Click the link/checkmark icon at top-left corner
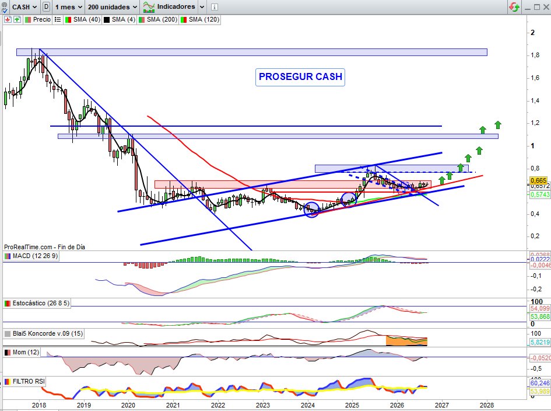Viewport: 551px width, 411px height. pos(4,6)
